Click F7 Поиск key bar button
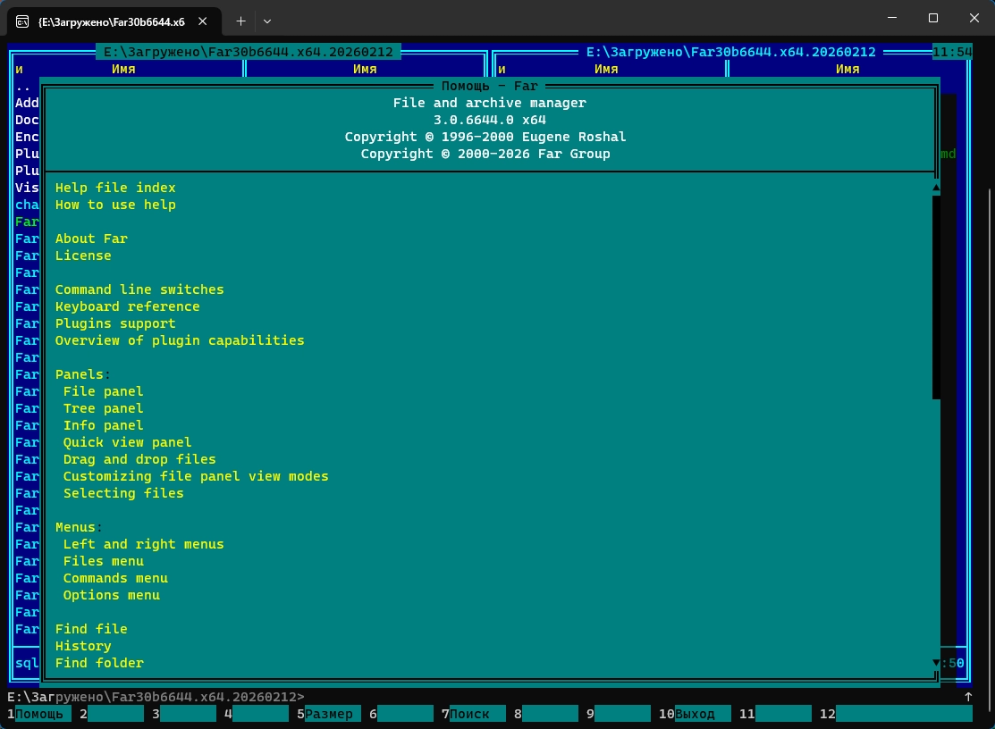 tap(474, 714)
